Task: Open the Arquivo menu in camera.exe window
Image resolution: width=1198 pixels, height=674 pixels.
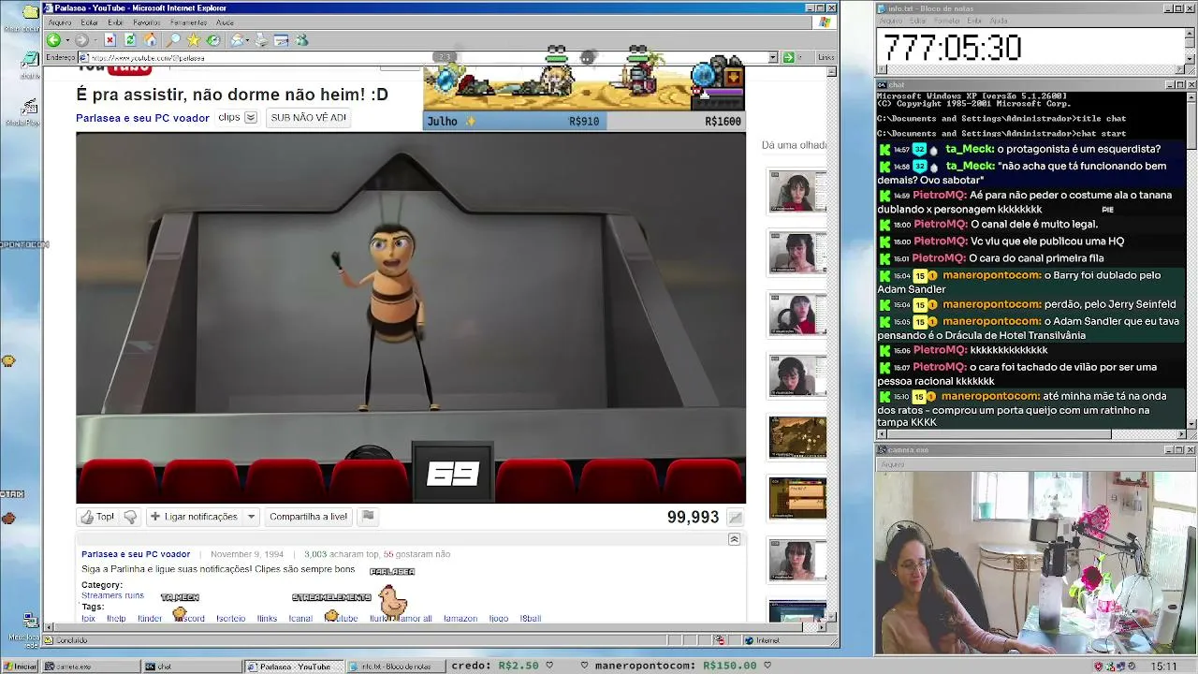Action: (x=892, y=464)
